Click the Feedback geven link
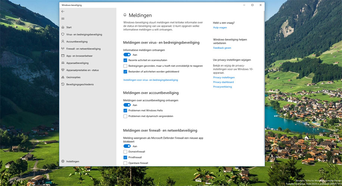This screenshot has height=186, width=342. pyautogui.click(x=222, y=48)
